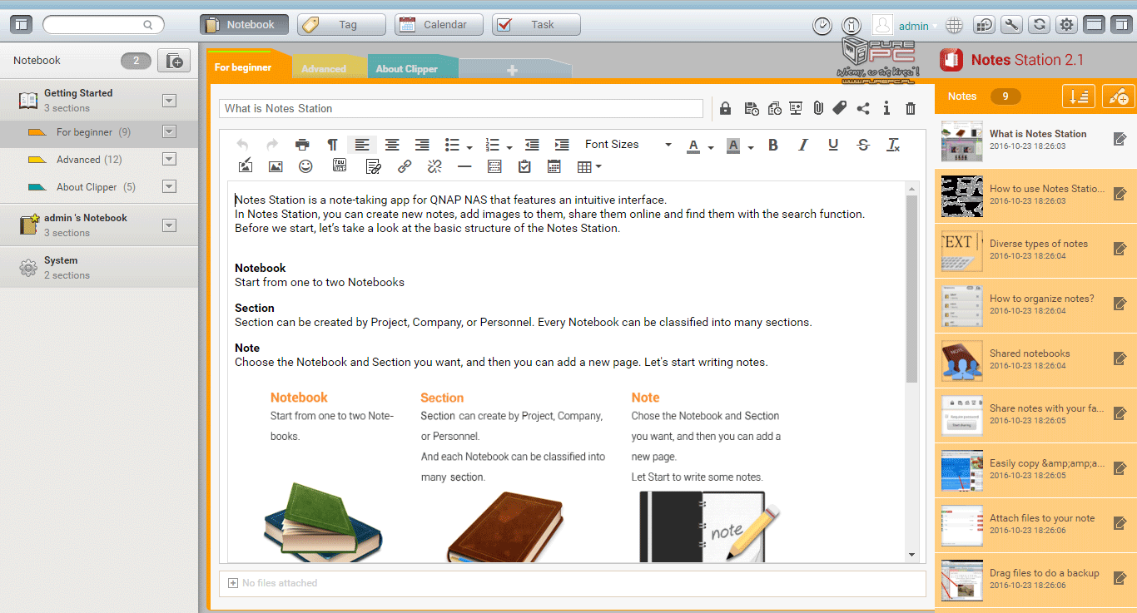Click the insert image icon
1137x613 pixels.
[x=276, y=166]
